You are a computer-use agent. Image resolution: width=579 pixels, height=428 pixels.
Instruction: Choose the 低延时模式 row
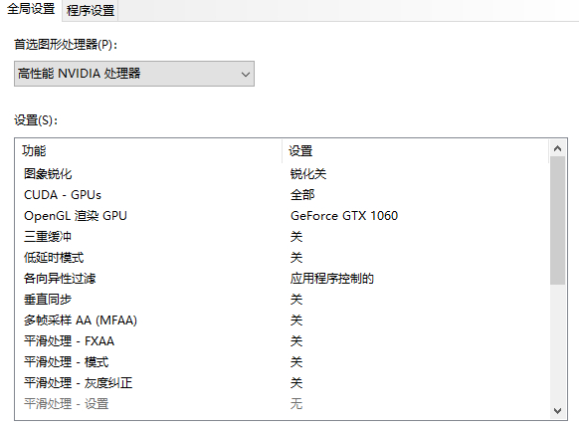(283, 257)
